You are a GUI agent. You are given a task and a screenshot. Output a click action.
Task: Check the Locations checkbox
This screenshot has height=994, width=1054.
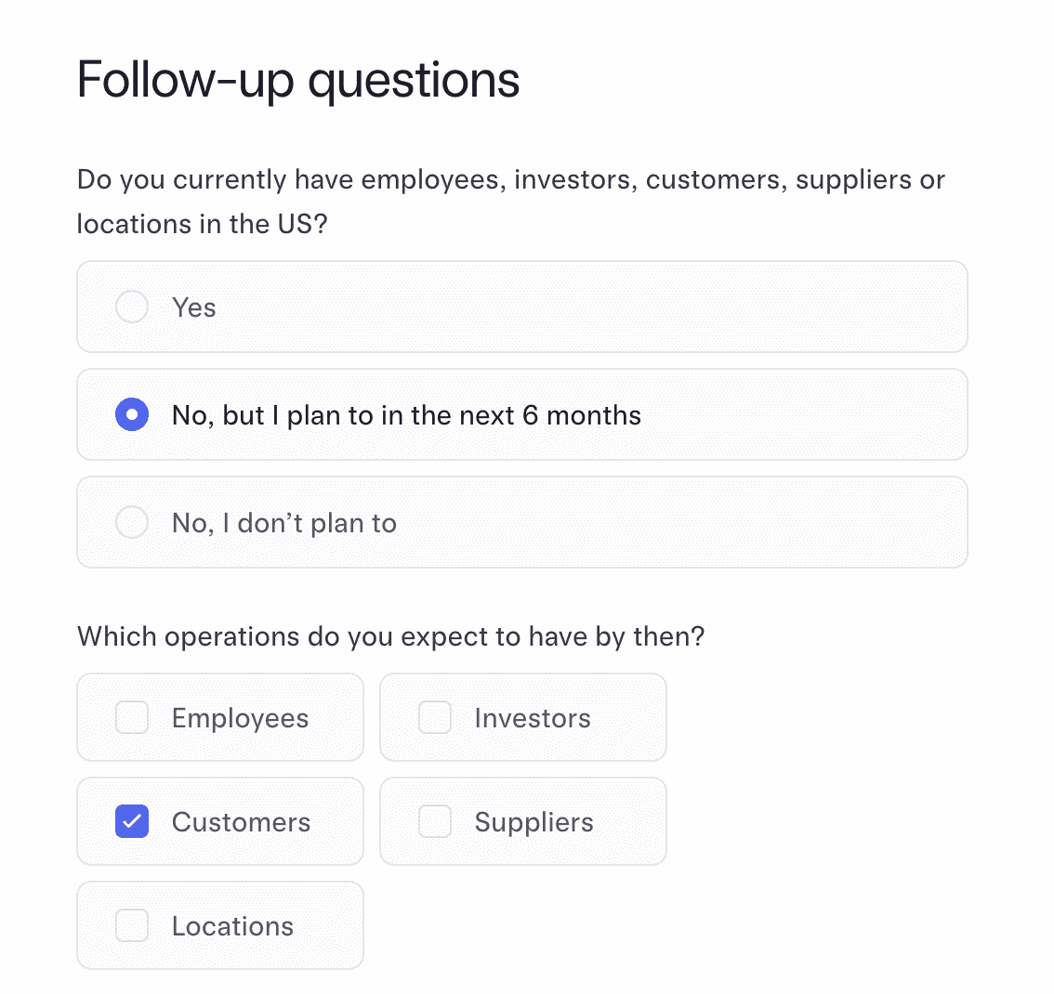click(x=132, y=925)
